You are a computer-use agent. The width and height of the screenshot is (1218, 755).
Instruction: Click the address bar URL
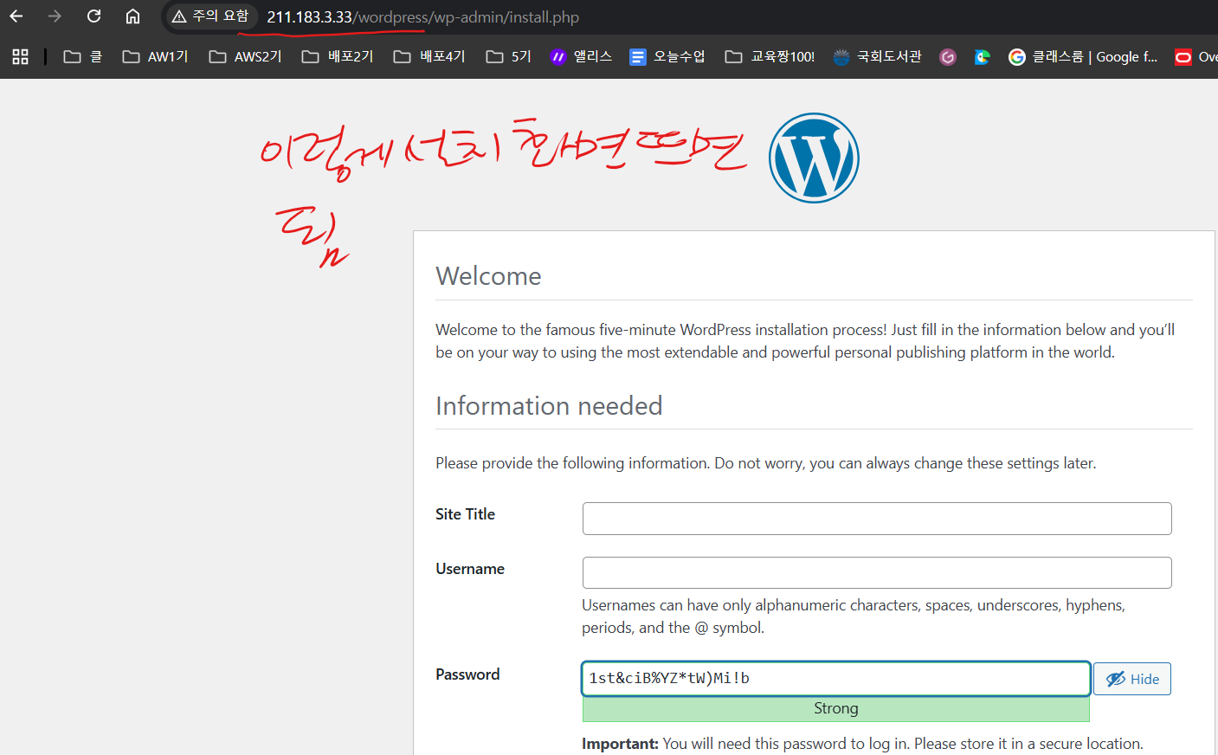[422, 17]
